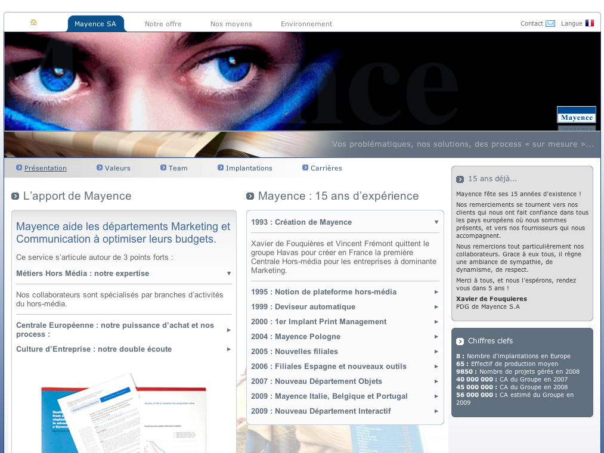Click the Mayence logo on the banner
Image resolution: width=604 pixels, height=453 pixels.
click(x=576, y=114)
